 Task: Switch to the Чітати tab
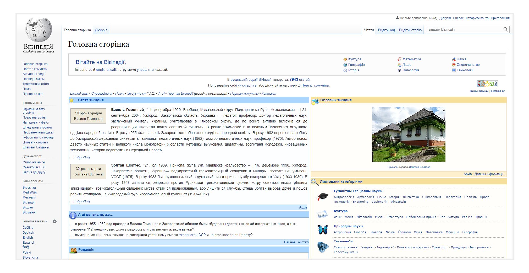coord(369,30)
